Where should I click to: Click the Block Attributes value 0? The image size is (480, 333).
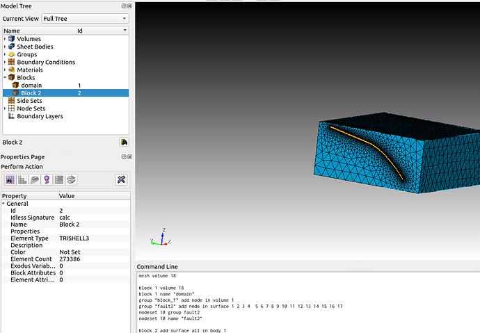[x=61, y=273]
